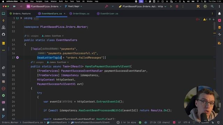Click the warning count indicator
Viewport: 223px width, 125px height.
click(205, 19)
